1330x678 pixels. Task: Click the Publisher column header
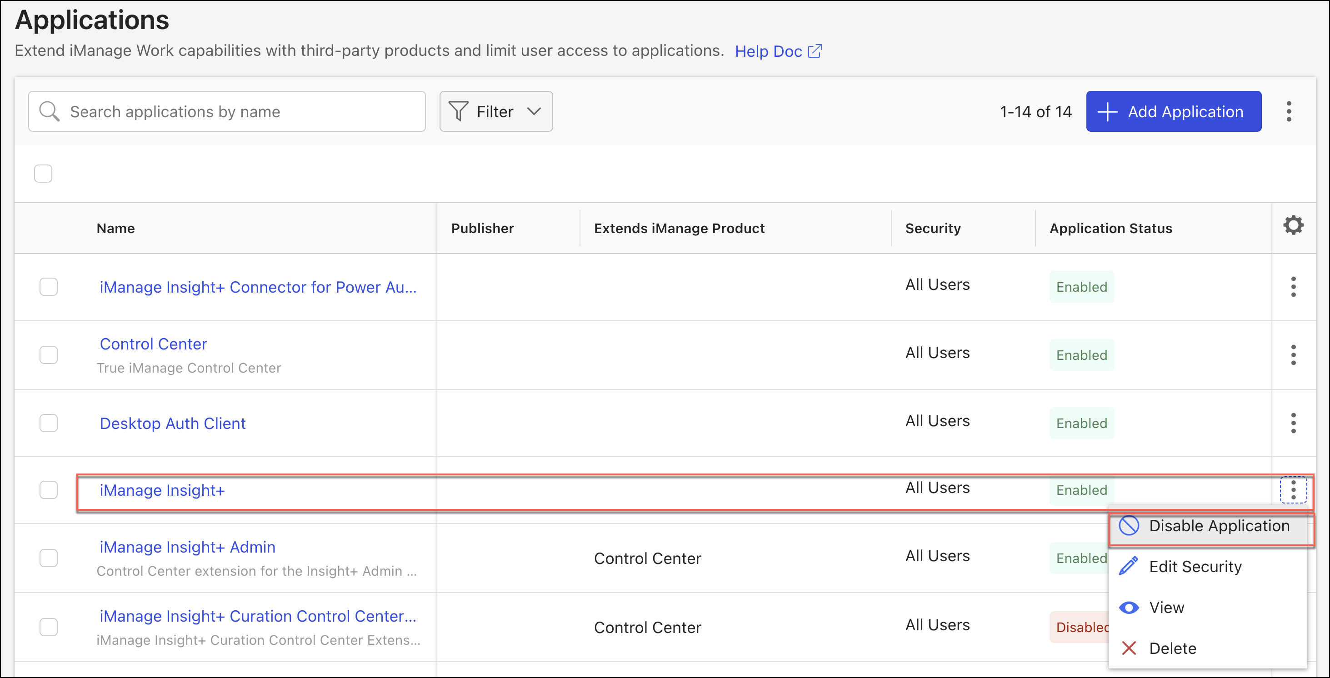pyautogui.click(x=482, y=228)
